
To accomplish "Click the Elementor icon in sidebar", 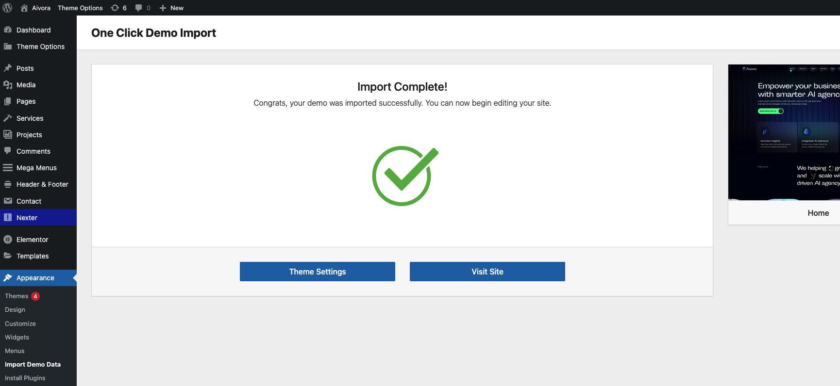I will [8, 240].
